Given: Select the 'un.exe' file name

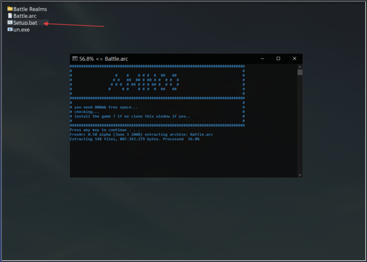Looking at the screenshot, I should (21, 29).
